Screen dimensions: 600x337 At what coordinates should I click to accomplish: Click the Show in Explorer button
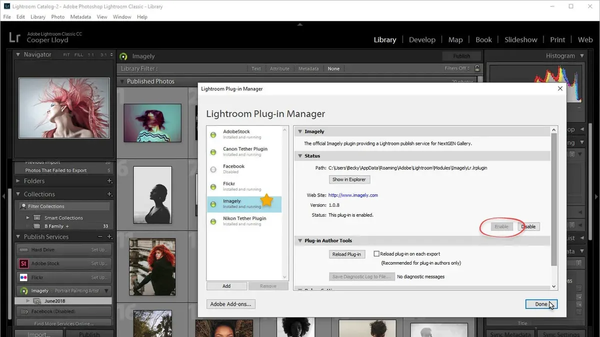click(349, 180)
